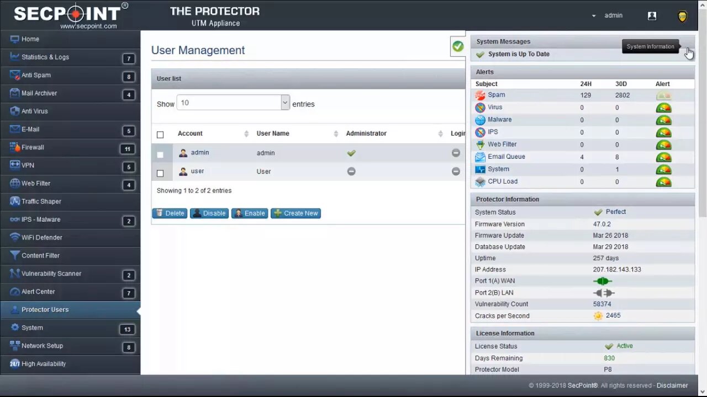707x397 pixels.
Task: Click the Malware globe icon in Alerts
Action: coord(480,120)
